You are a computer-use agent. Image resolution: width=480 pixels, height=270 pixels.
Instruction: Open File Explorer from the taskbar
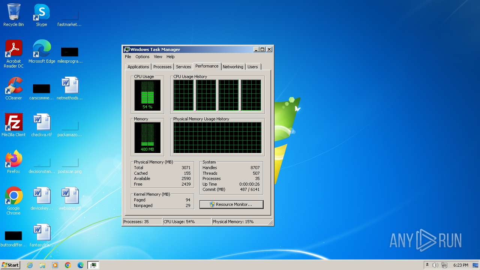coord(42,265)
